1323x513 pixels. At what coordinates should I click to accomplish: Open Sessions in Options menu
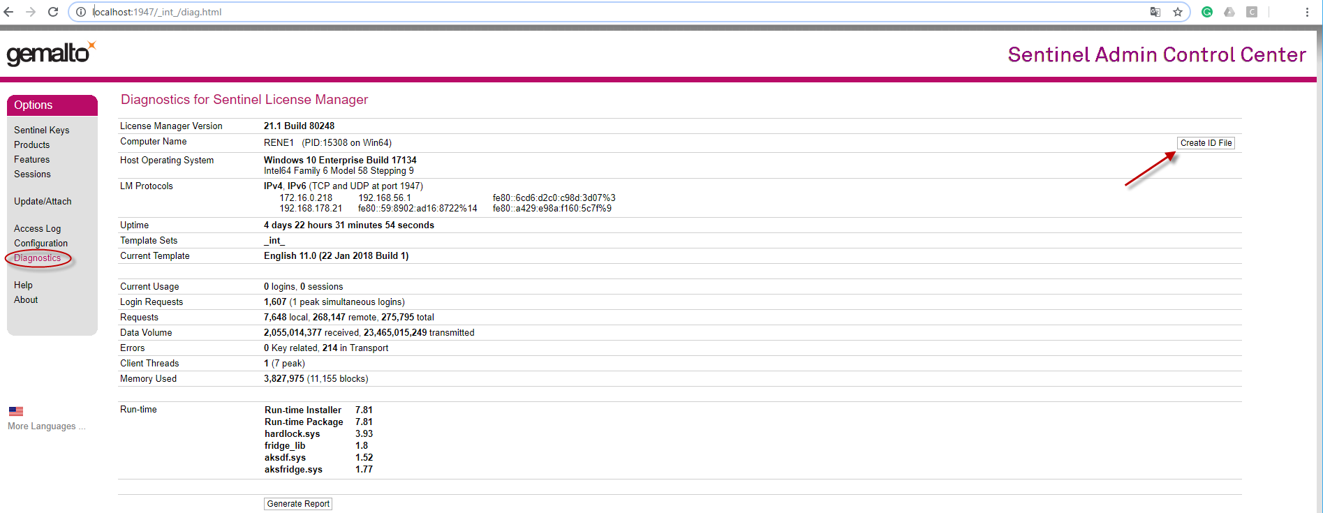pyautogui.click(x=32, y=174)
